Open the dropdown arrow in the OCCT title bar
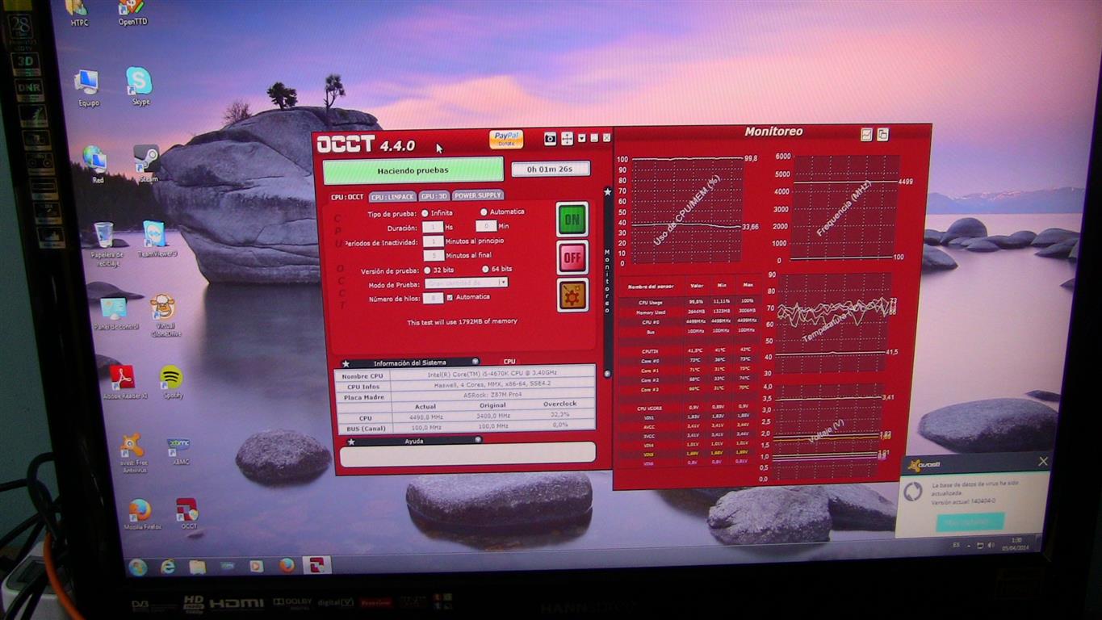The width and height of the screenshot is (1102, 620). tap(581, 139)
